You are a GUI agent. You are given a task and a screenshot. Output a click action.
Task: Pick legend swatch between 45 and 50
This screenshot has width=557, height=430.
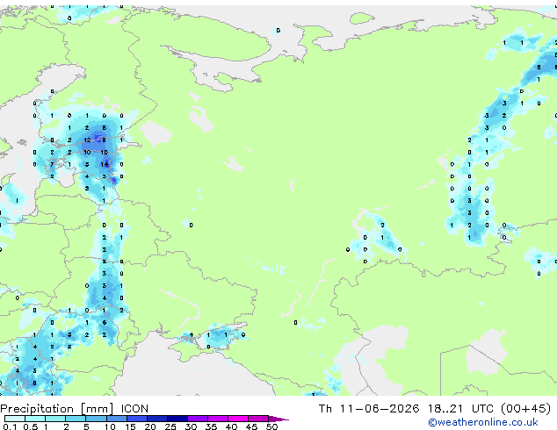point(258,419)
